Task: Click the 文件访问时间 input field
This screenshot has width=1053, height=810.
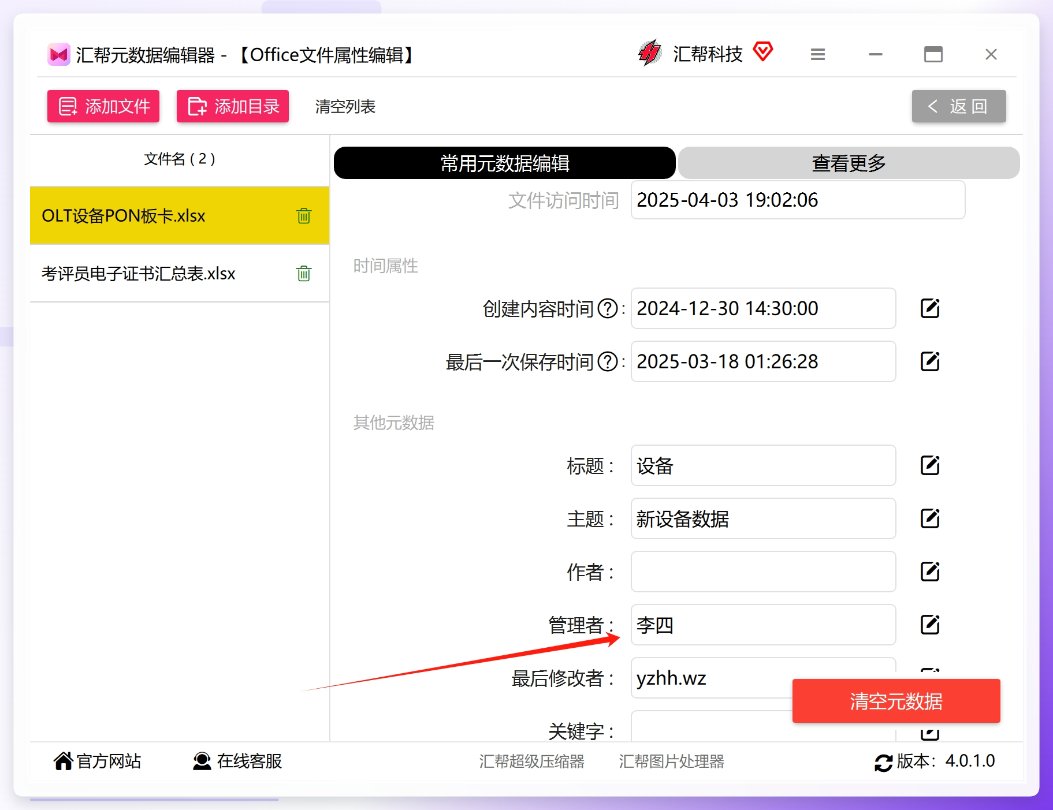Action: 798,200
